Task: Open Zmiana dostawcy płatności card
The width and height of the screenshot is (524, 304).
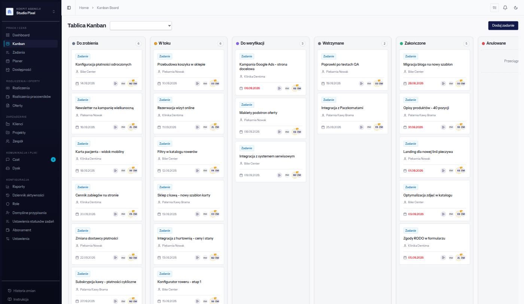Action: pos(107,244)
